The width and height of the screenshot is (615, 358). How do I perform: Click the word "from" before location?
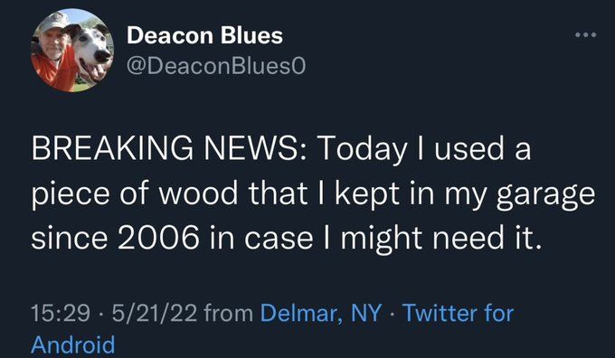(x=229, y=314)
